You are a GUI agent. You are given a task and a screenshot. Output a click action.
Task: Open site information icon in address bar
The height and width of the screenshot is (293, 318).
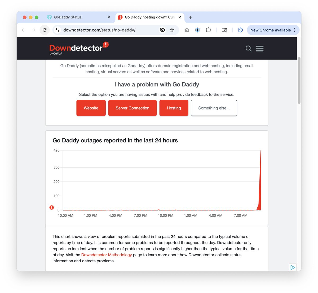57,30
